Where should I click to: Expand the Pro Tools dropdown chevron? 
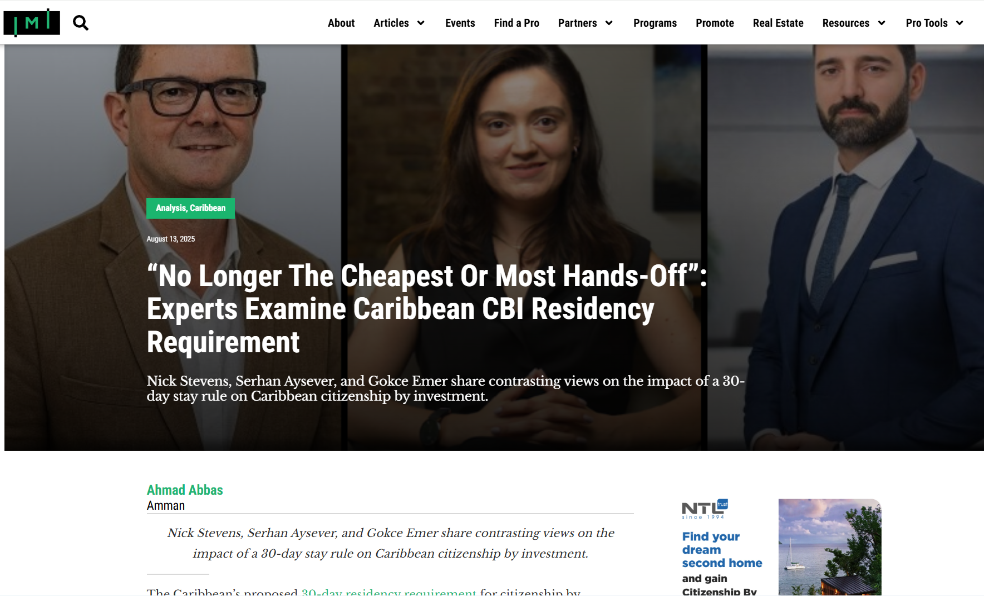click(960, 23)
